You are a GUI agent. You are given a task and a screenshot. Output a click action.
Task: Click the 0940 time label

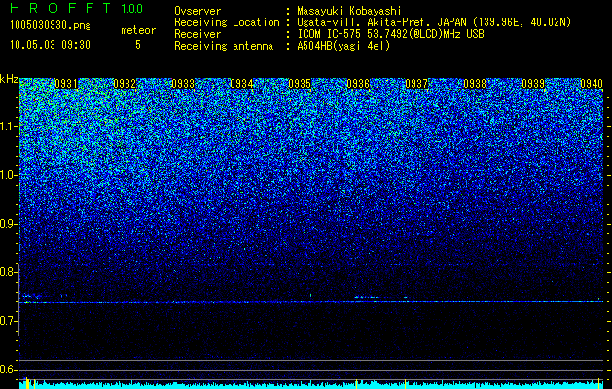pos(592,84)
